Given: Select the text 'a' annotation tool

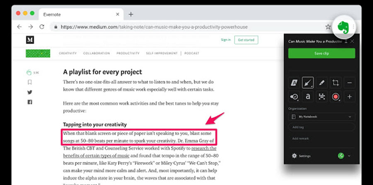Looking at the screenshot, I should (x=308, y=97).
